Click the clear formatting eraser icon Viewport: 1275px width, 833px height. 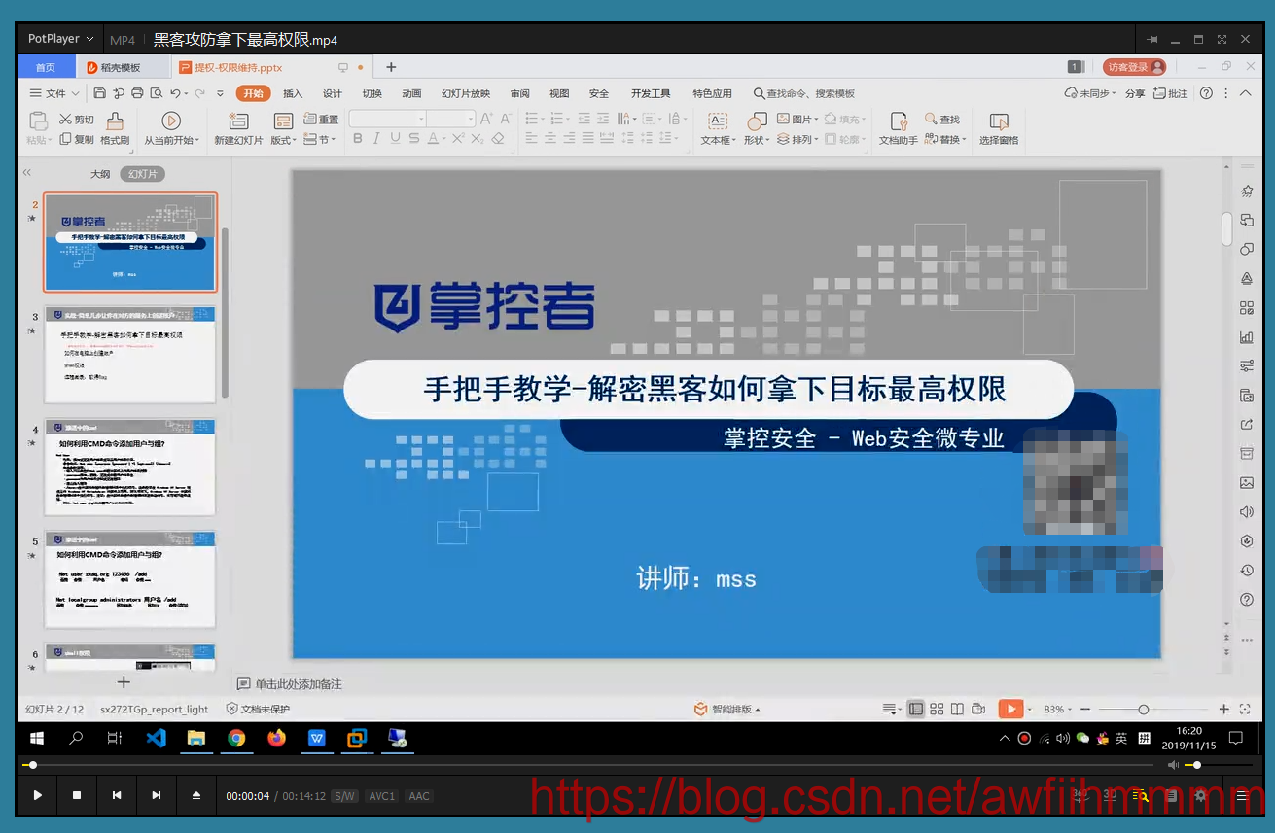(x=498, y=139)
